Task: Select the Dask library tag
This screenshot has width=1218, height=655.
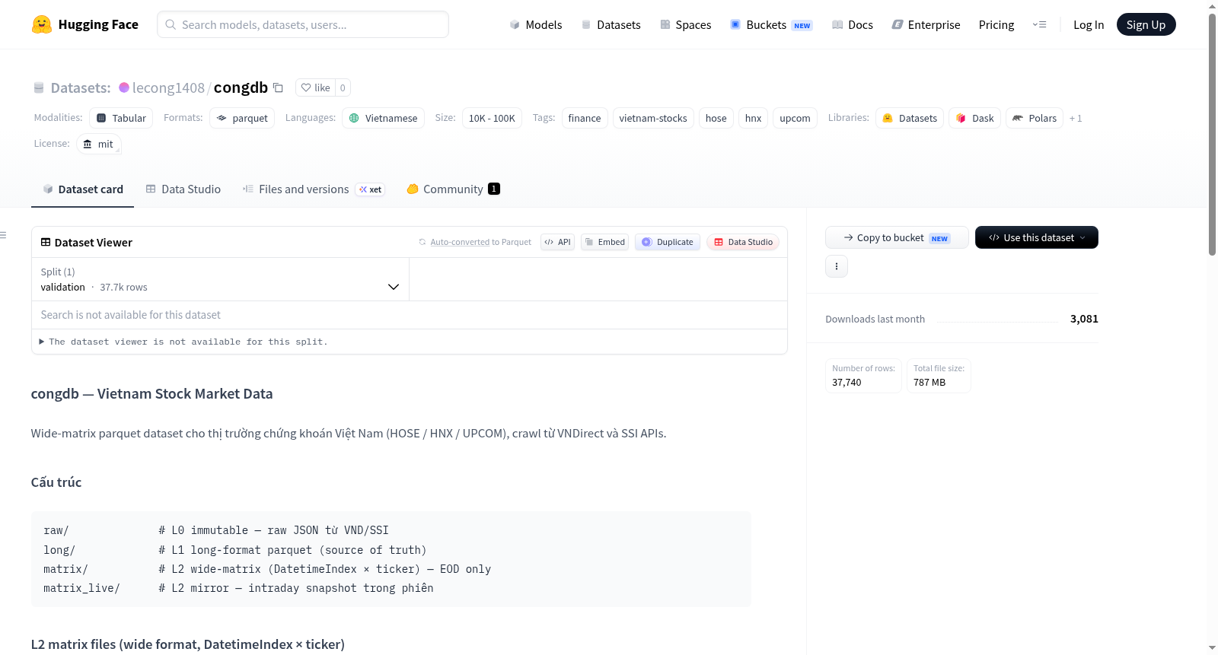Action: [x=974, y=118]
